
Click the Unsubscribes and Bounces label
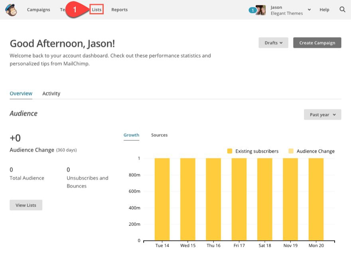[87, 182]
